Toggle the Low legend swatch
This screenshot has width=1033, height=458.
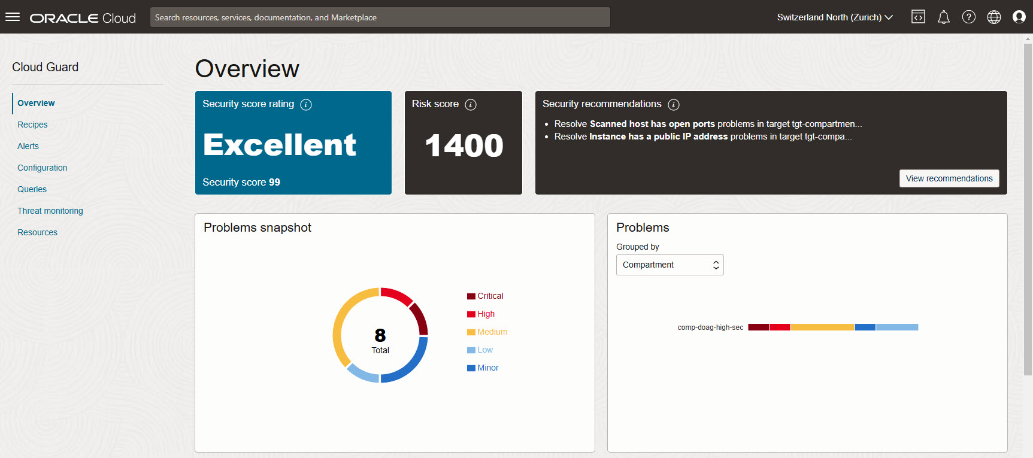(471, 350)
